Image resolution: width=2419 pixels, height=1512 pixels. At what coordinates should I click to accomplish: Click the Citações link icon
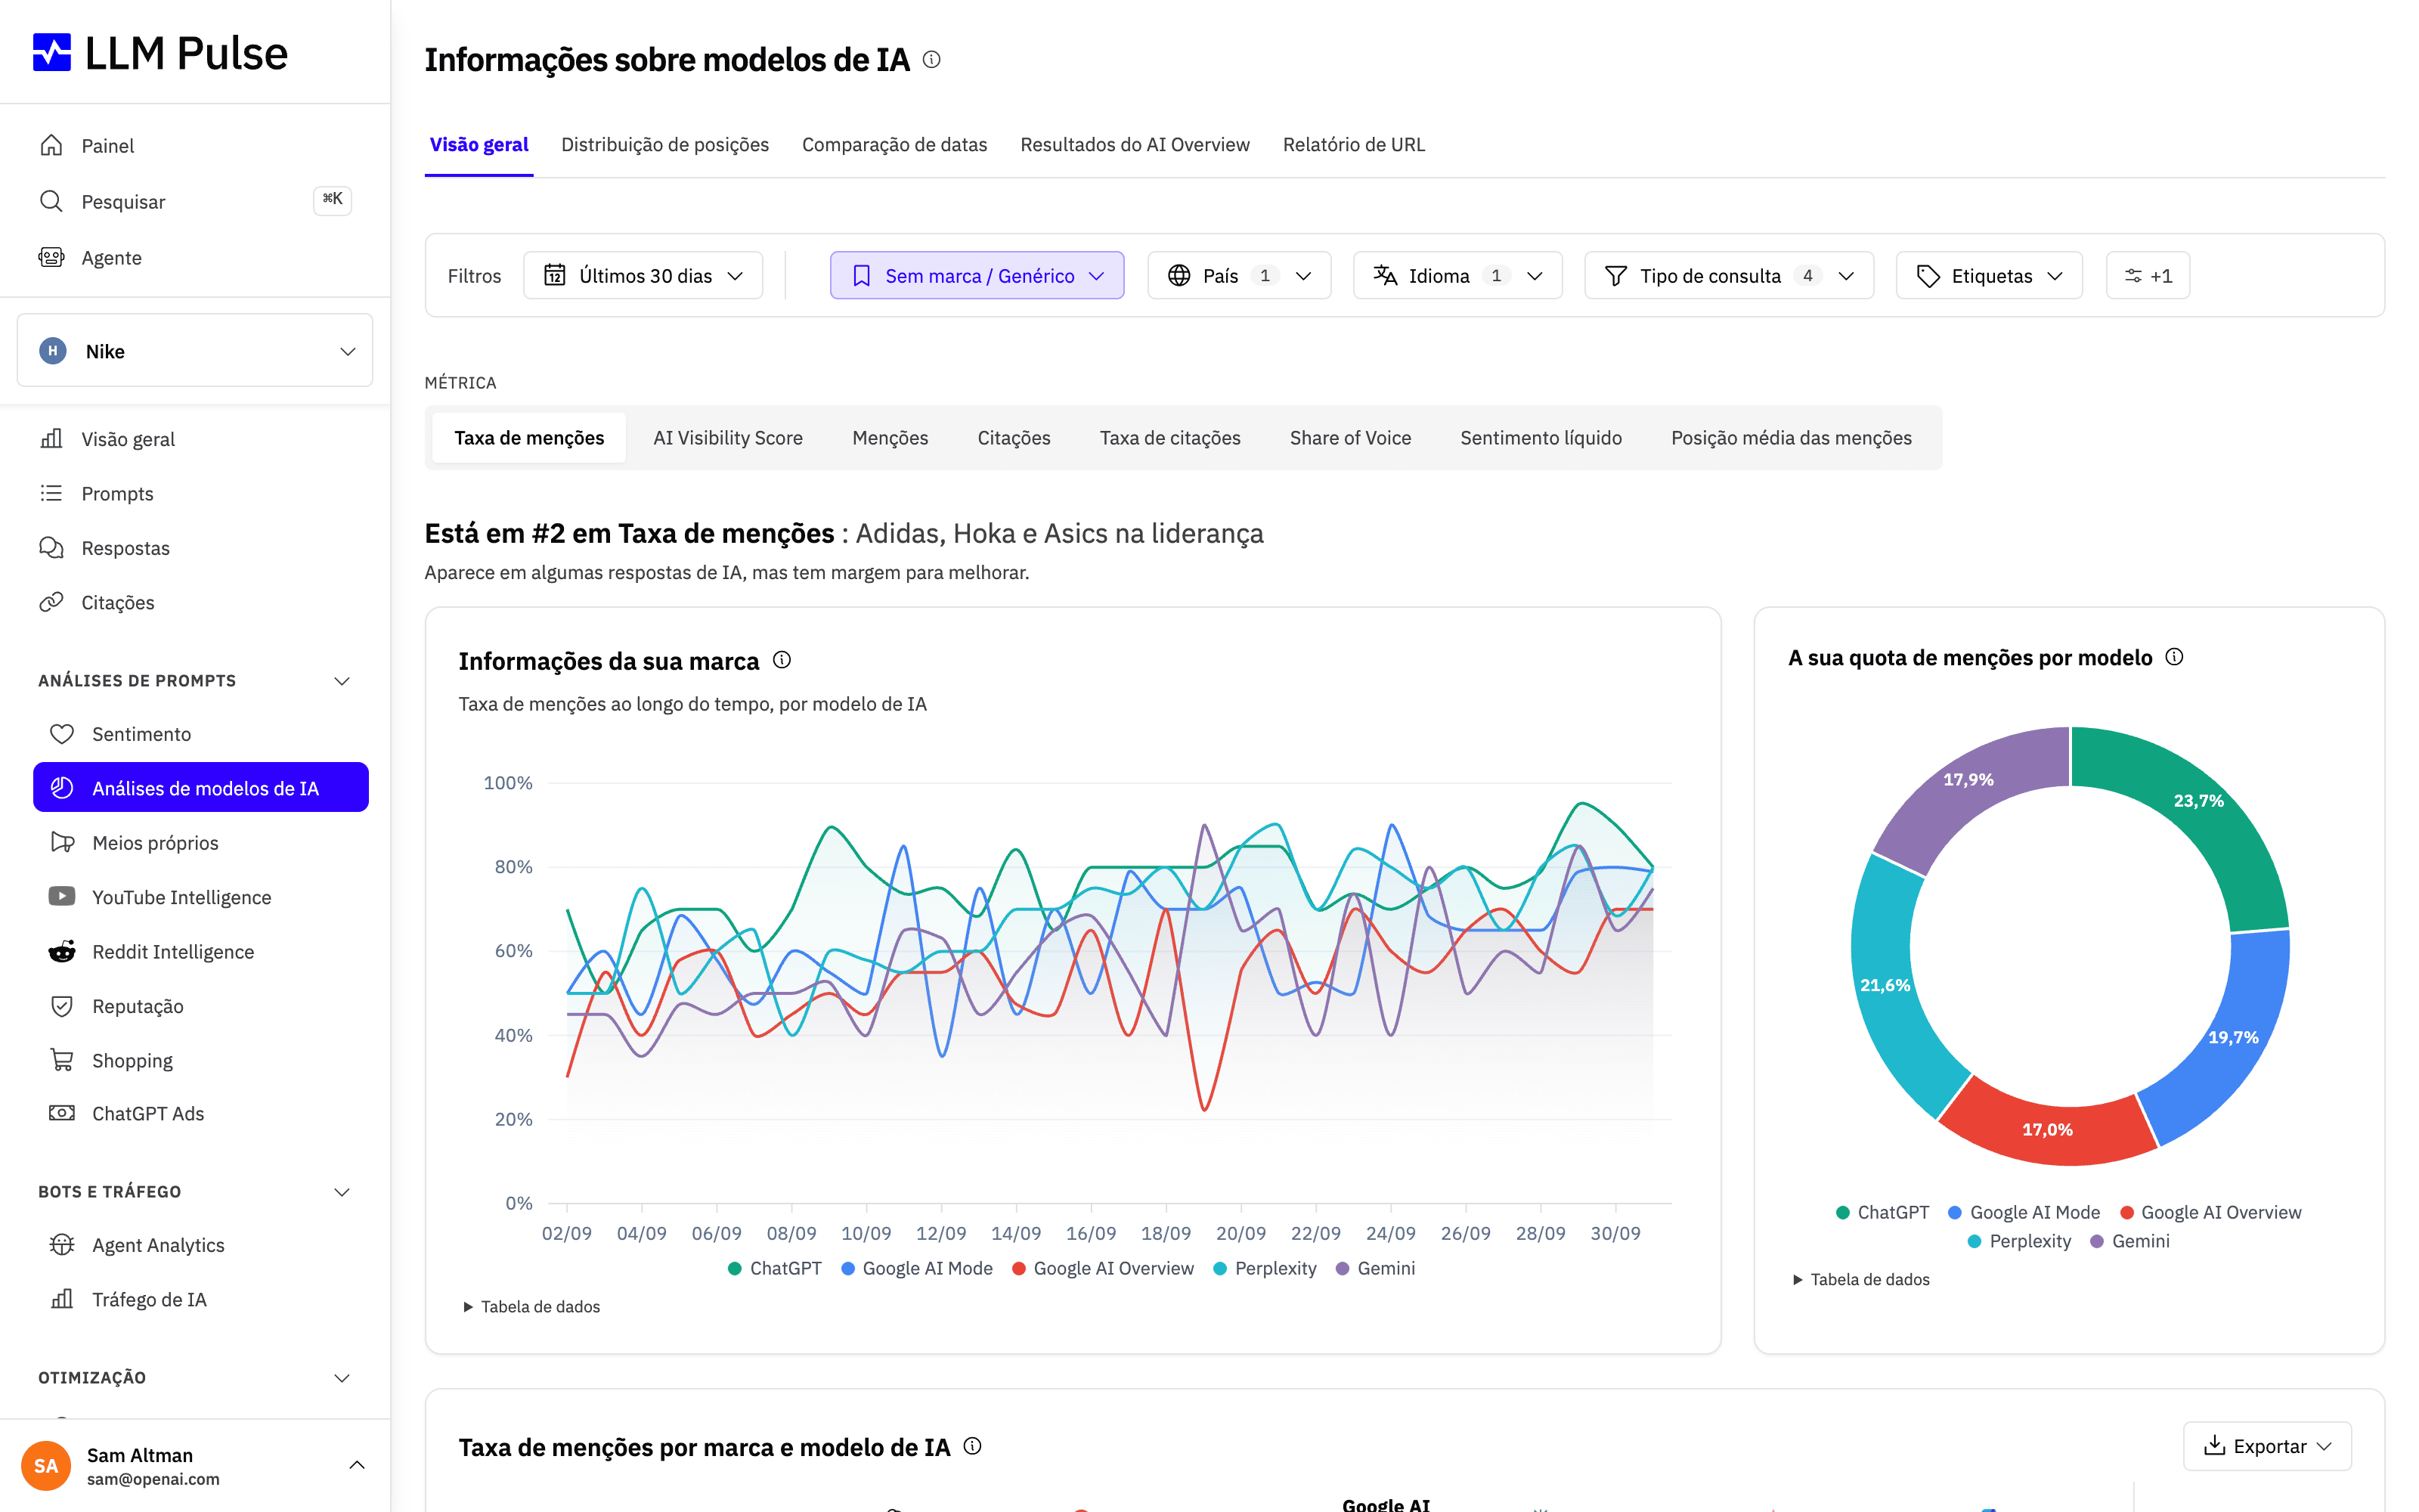pyautogui.click(x=51, y=602)
